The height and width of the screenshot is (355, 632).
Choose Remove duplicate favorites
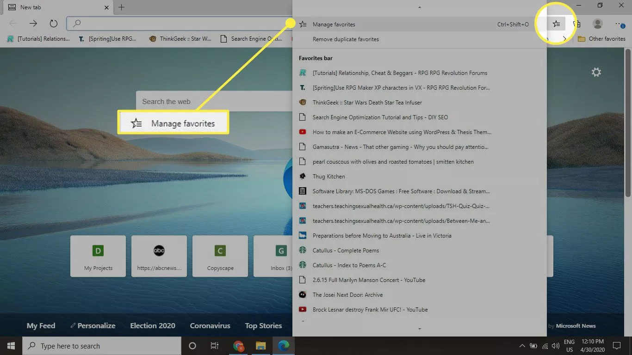[x=346, y=39]
